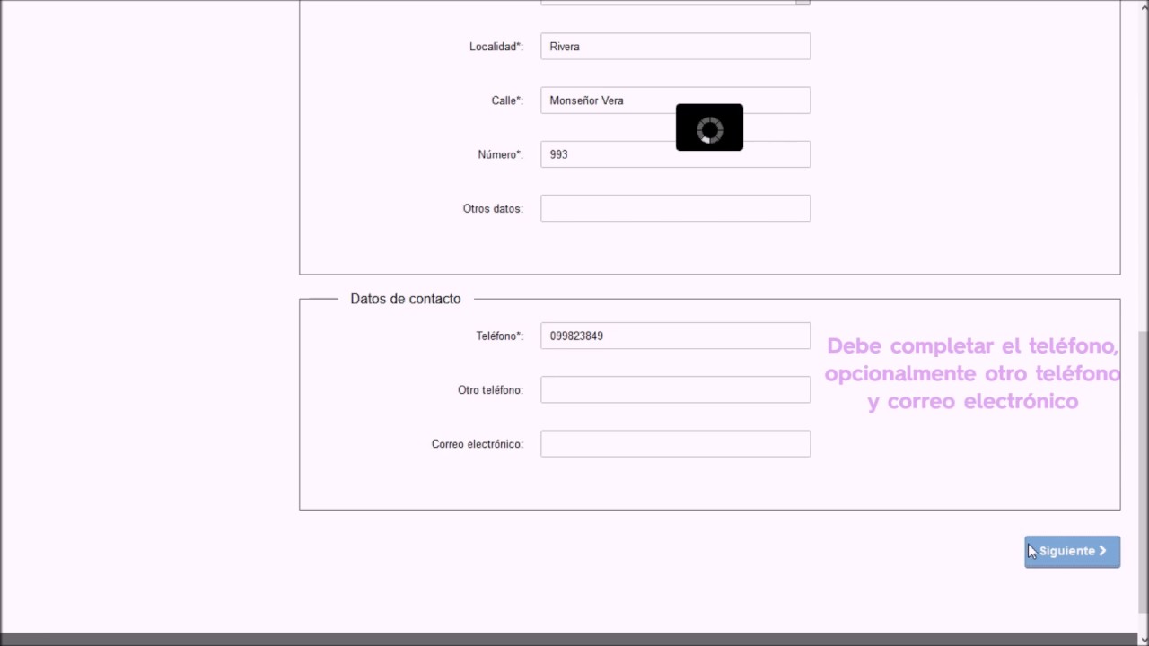
Task: Click the Otro teléfono label
Action: [490, 390]
